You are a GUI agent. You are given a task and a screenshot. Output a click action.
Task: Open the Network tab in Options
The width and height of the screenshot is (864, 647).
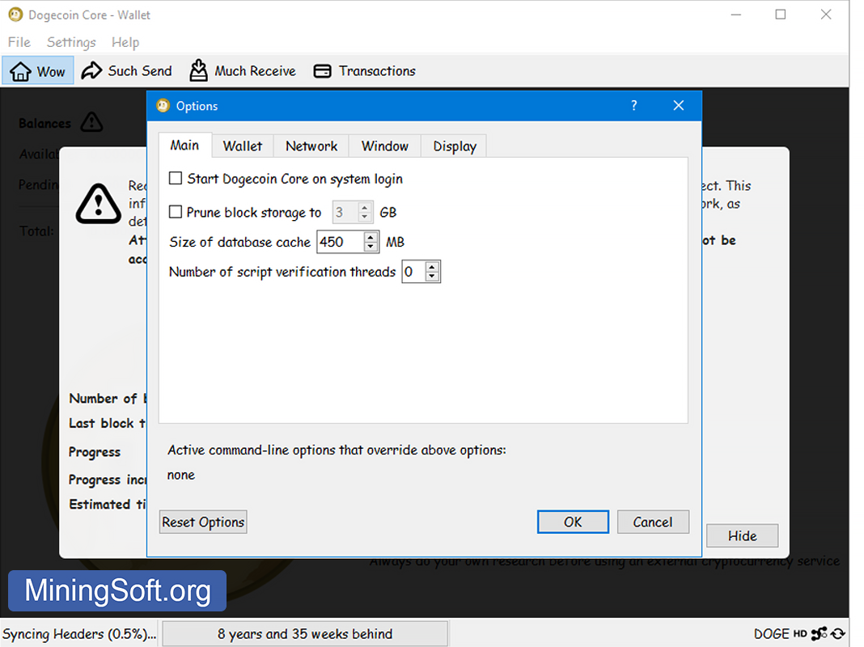pos(311,146)
